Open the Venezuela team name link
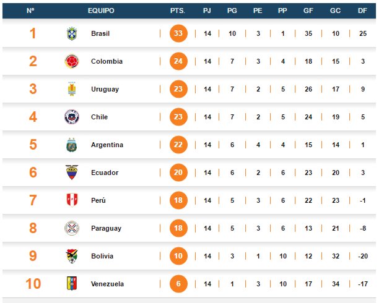 107,284
